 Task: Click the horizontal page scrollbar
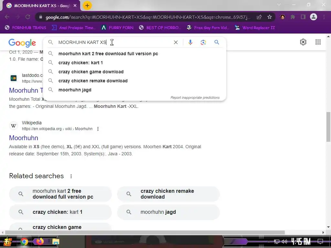pos(145,232)
